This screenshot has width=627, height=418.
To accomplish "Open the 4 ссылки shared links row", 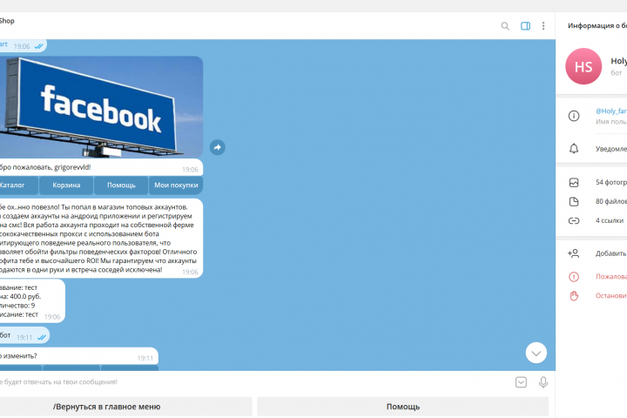I will click(x=591, y=221).
